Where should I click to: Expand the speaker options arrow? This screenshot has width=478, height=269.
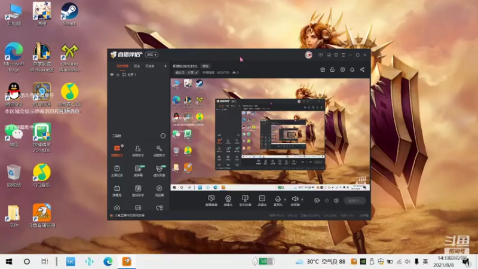[x=302, y=200]
